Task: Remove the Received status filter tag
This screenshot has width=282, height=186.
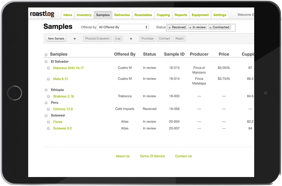Action: click(x=170, y=28)
